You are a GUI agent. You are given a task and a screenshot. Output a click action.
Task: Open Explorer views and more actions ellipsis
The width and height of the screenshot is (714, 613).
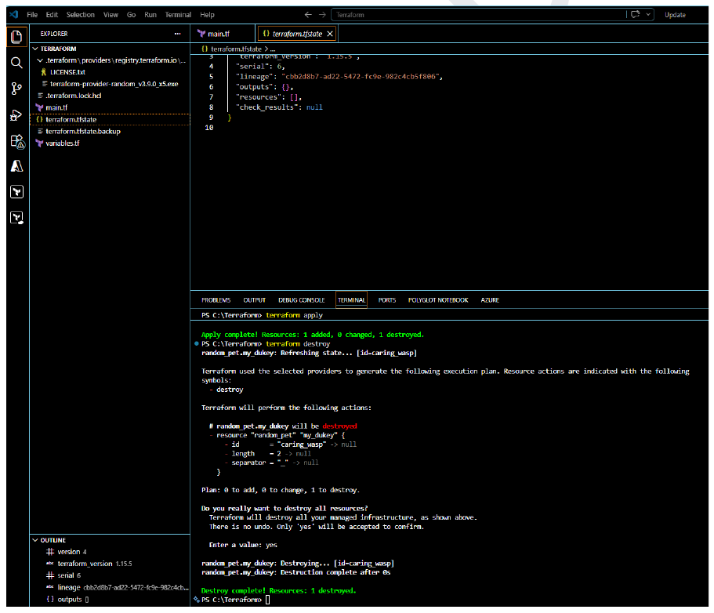178,34
